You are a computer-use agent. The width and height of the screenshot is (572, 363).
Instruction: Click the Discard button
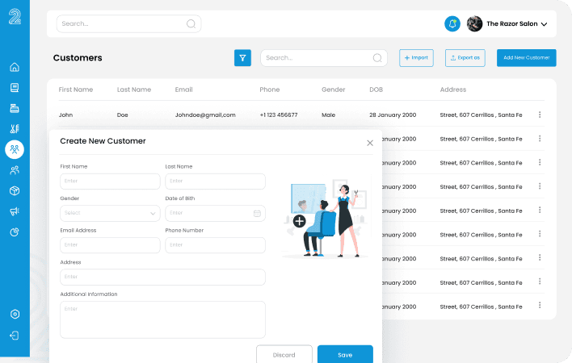pos(284,355)
